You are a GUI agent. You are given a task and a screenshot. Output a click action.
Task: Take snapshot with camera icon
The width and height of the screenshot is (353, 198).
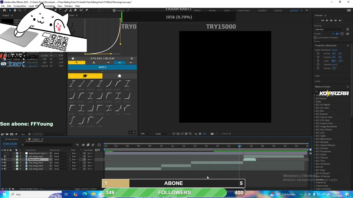coord(212,134)
